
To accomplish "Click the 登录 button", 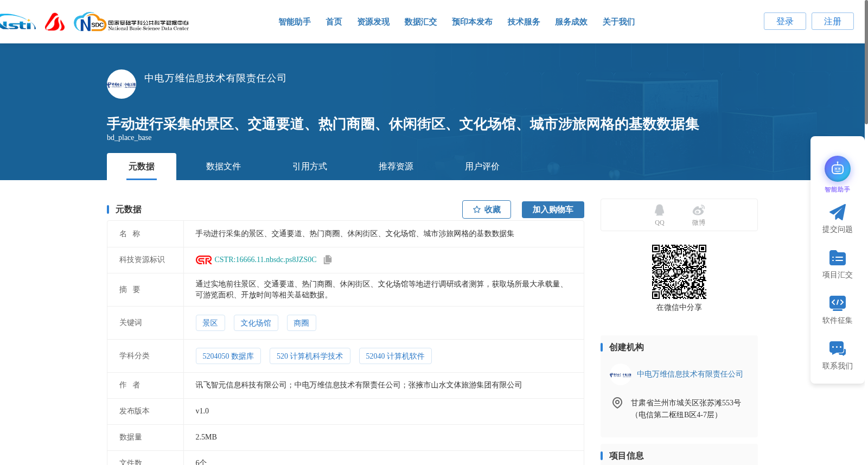I will tap(785, 21).
